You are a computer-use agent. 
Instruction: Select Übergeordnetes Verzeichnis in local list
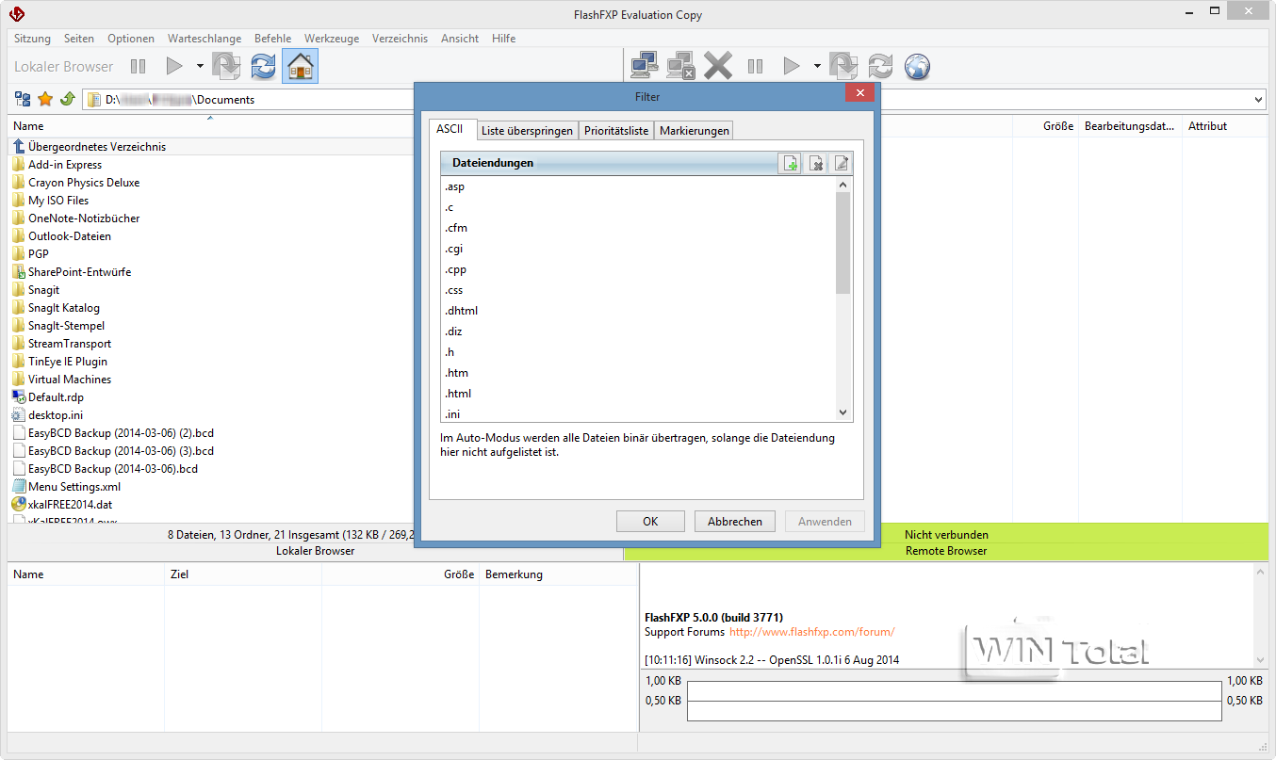point(97,147)
